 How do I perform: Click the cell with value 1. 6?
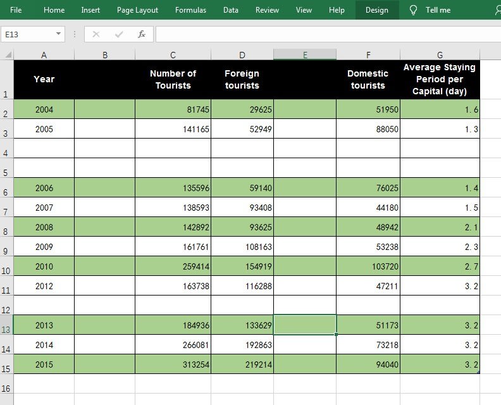440,109
